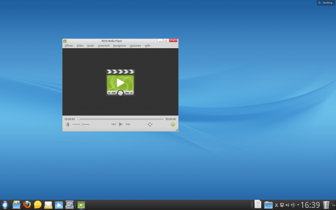336x210 pixels.
Task: Click the green arrow icon in the player
Action: click(x=173, y=124)
